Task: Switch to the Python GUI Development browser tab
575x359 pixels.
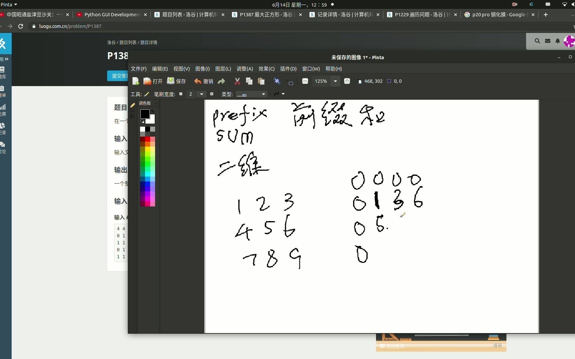Action: (x=110, y=15)
